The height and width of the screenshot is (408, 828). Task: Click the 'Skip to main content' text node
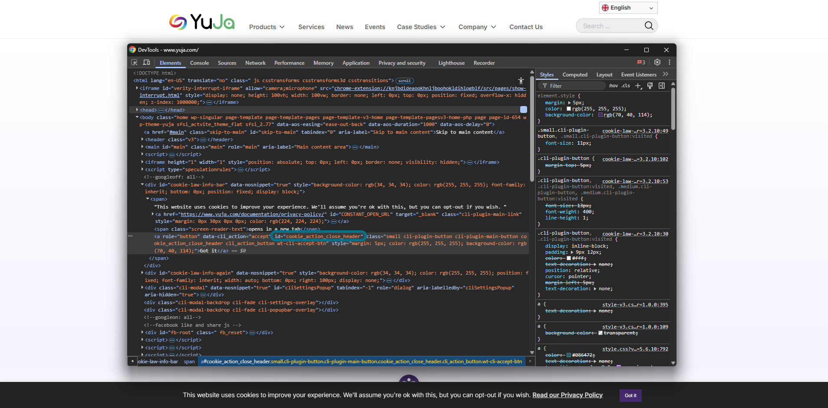tap(465, 132)
